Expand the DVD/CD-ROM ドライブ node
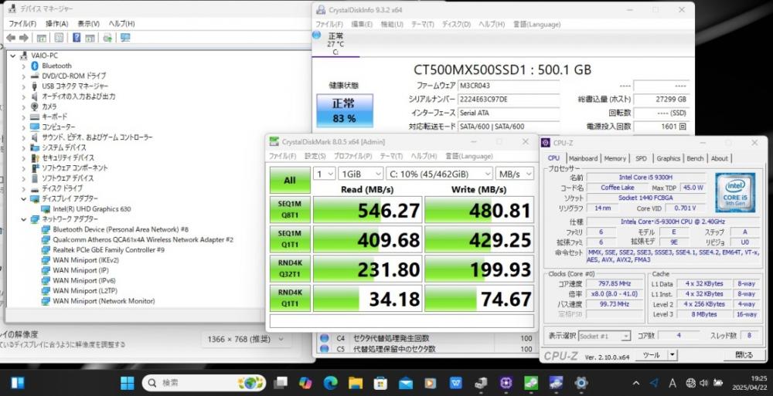The width and height of the screenshot is (773, 396). coord(23,76)
